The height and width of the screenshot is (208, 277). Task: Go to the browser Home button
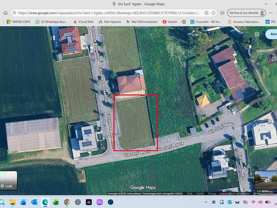(6, 13)
